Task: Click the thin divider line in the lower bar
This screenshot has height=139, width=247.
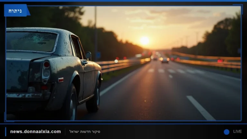Action: click(65, 132)
